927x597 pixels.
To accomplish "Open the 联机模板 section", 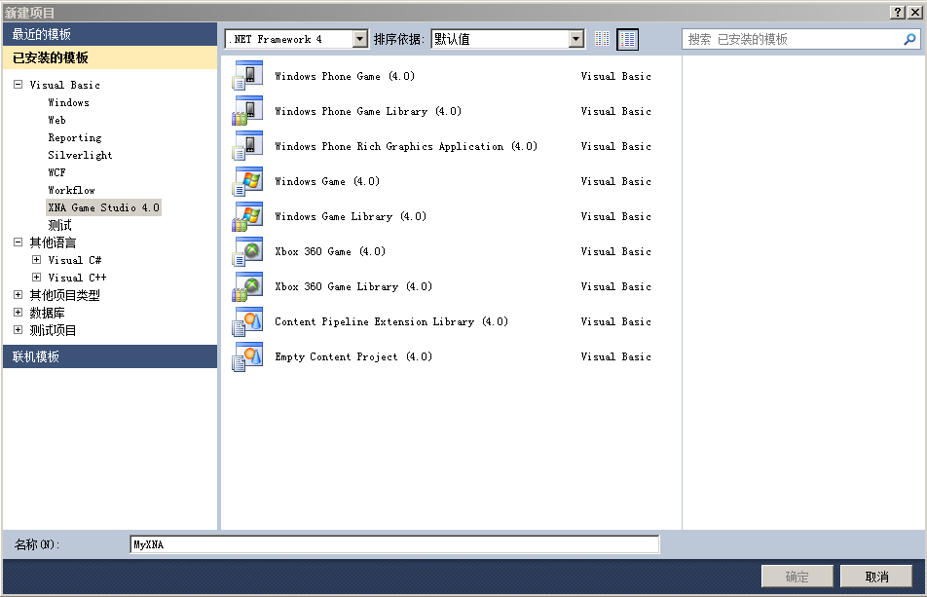I will click(x=110, y=357).
